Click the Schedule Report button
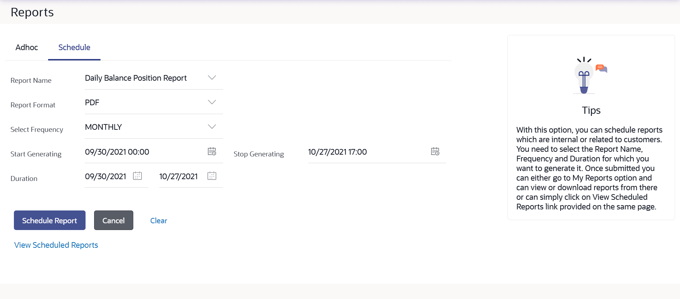The width and height of the screenshot is (680, 299). (x=50, y=220)
